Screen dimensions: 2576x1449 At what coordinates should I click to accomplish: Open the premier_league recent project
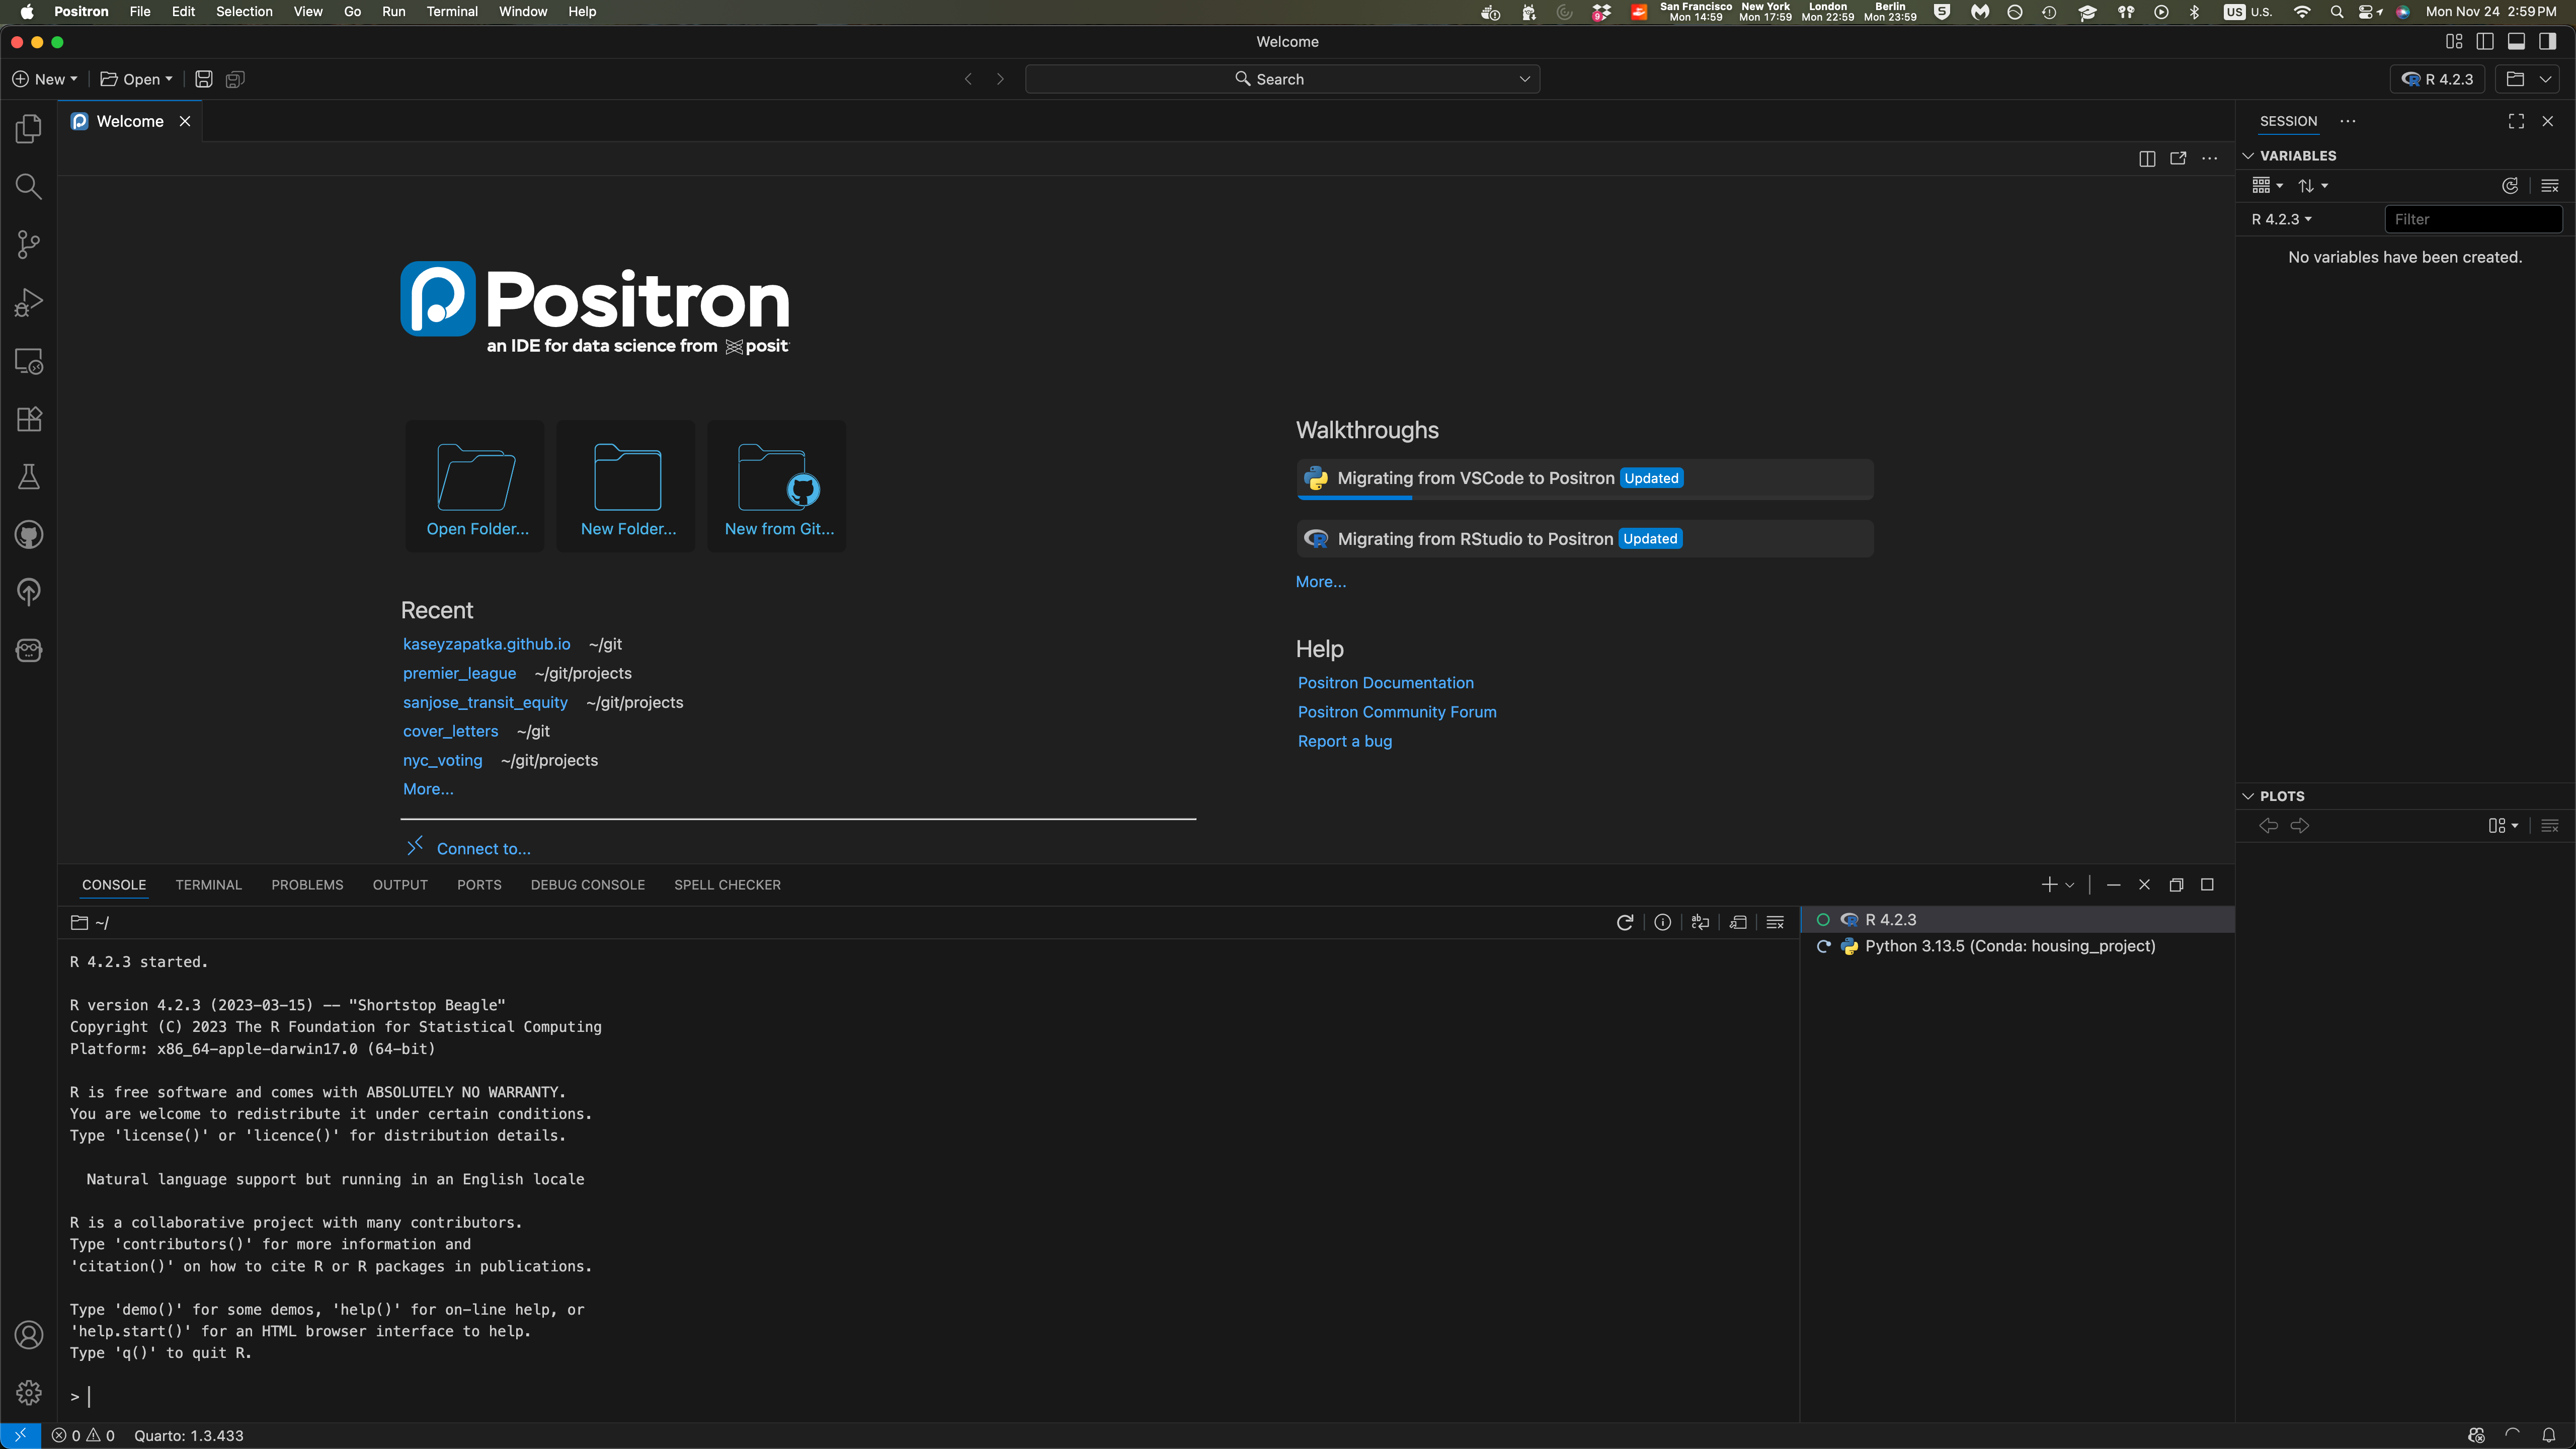click(x=459, y=673)
